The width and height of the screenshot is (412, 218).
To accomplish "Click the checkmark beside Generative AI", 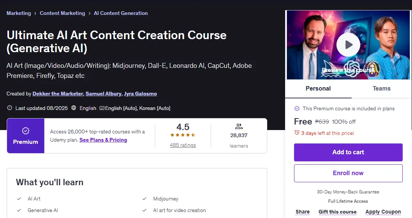I will coord(19,211).
